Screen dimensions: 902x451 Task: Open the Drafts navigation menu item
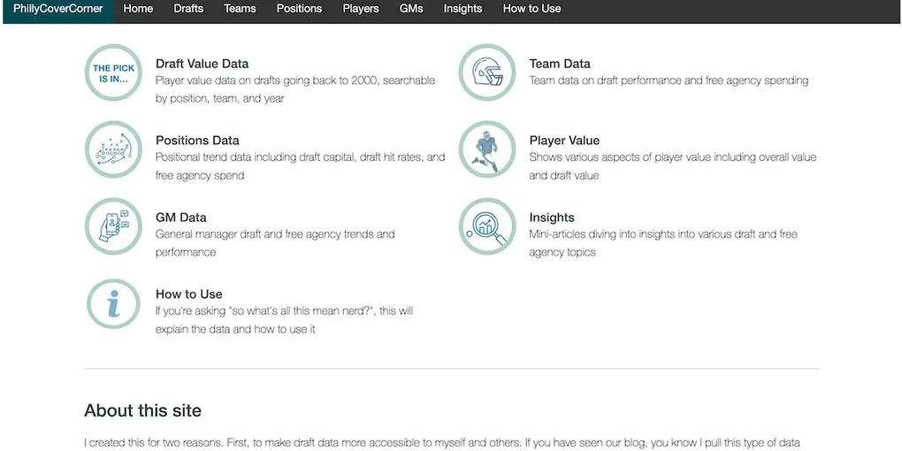point(188,9)
